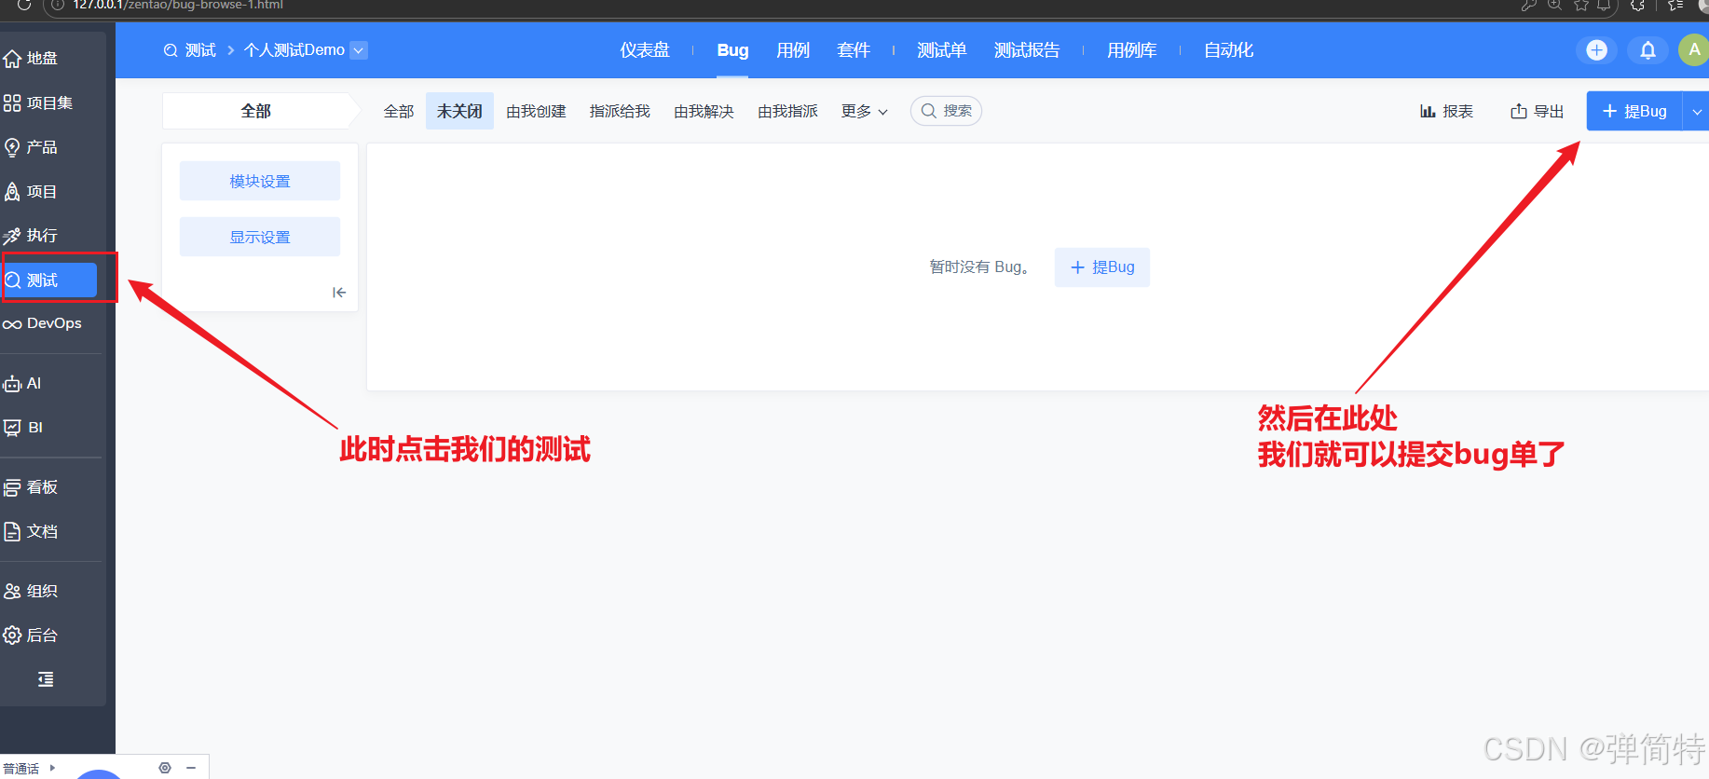
Task: Open 显示设置 display settings
Action: point(260,237)
